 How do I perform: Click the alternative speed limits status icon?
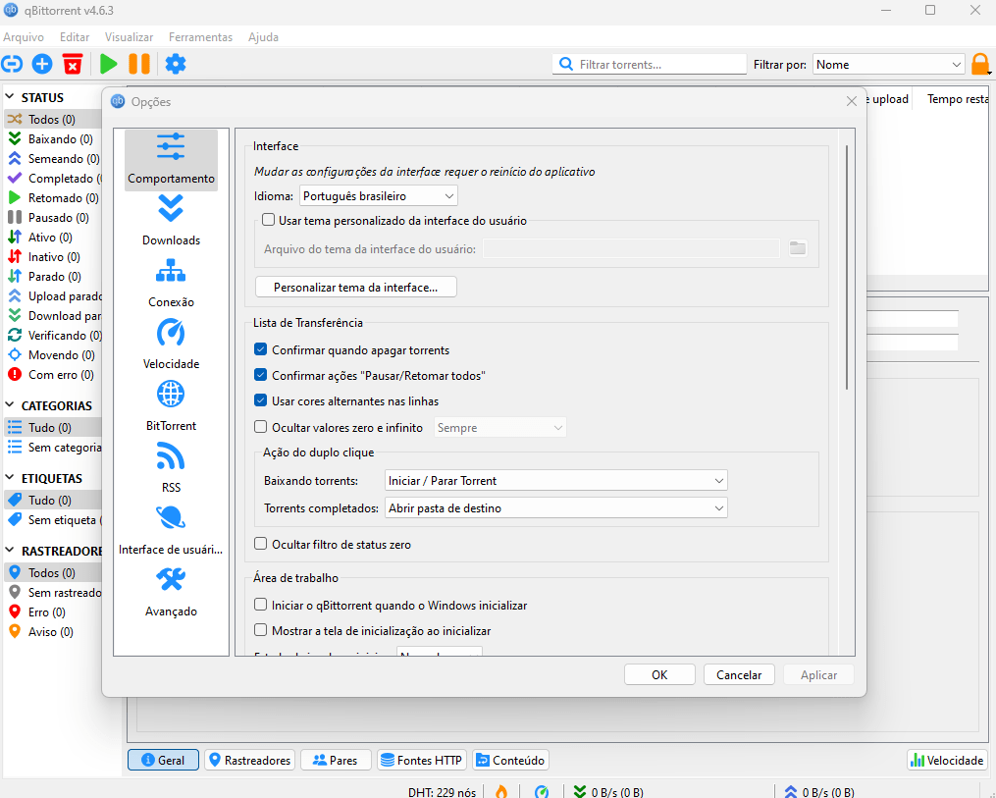pyautogui.click(x=542, y=791)
